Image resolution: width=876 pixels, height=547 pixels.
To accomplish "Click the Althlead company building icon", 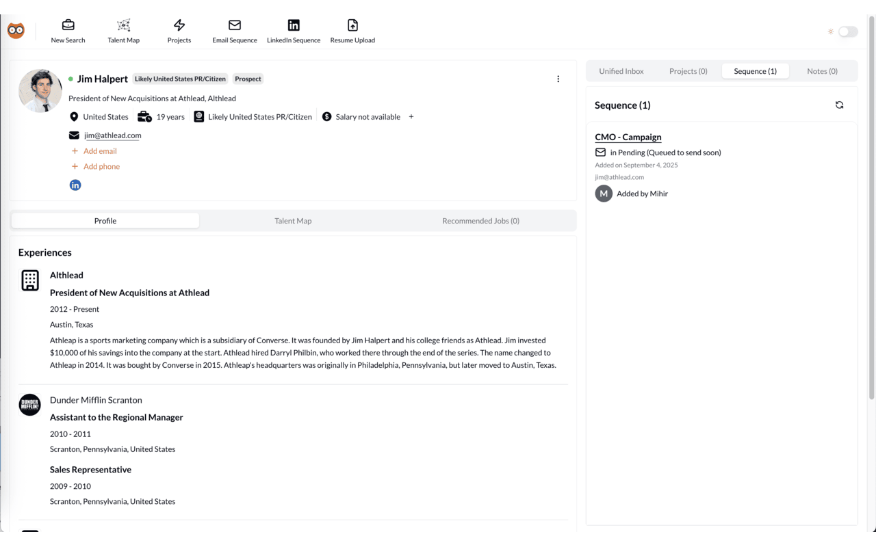I will click(x=30, y=280).
